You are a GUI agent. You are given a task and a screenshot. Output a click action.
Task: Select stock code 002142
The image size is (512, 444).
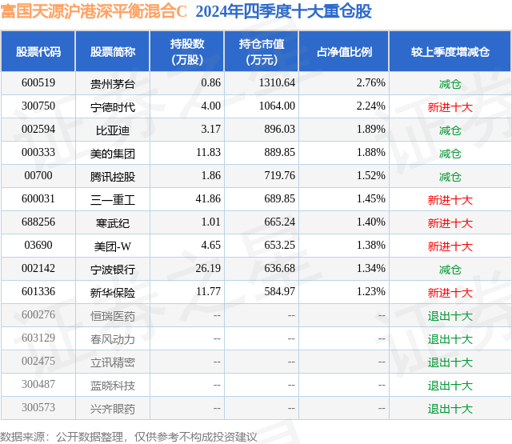tap(38, 268)
